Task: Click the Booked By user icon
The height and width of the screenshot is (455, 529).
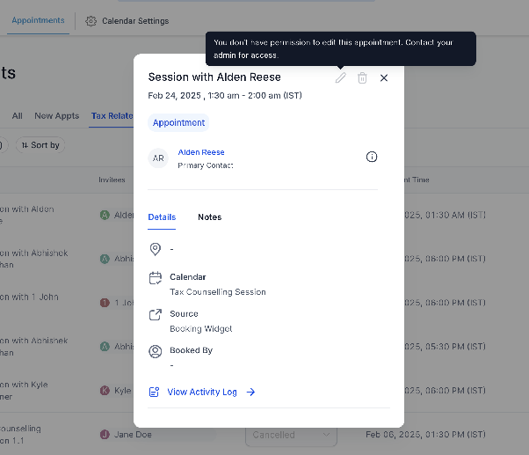Action: (156, 351)
